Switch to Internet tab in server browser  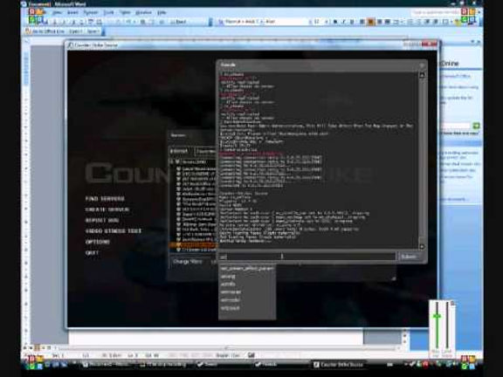(179, 151)
